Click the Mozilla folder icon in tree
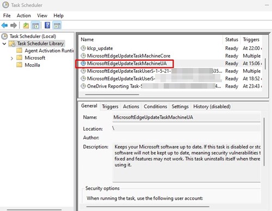Viewport: 272px width, 211px height. coord(19,65)
